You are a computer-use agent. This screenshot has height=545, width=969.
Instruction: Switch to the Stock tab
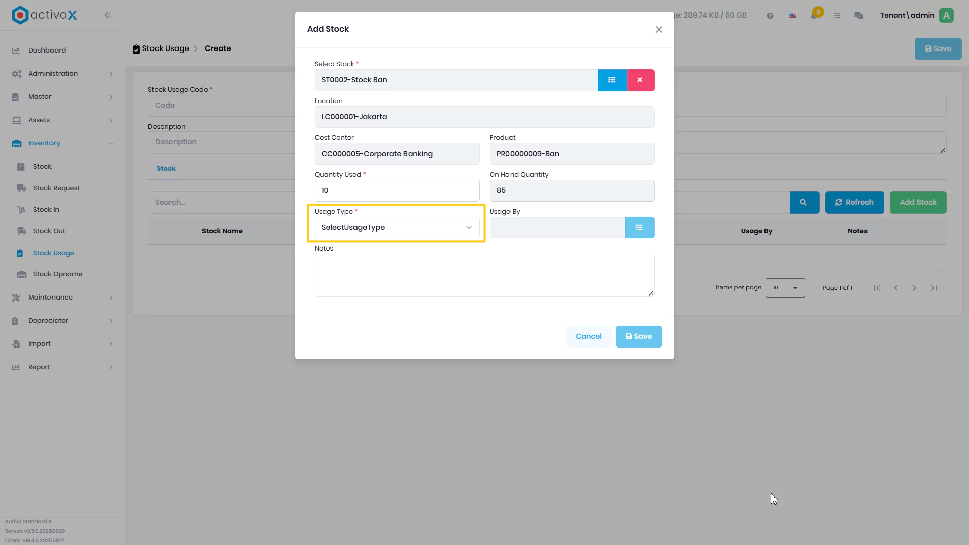tap(166, 169)
